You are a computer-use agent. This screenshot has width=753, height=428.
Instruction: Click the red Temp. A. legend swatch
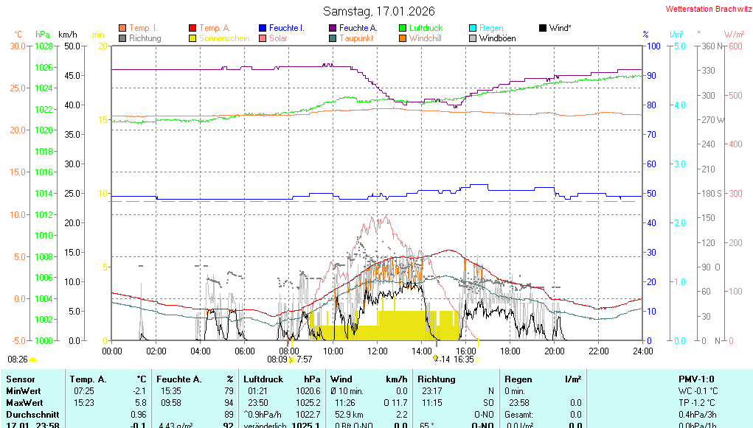[193, 28]
